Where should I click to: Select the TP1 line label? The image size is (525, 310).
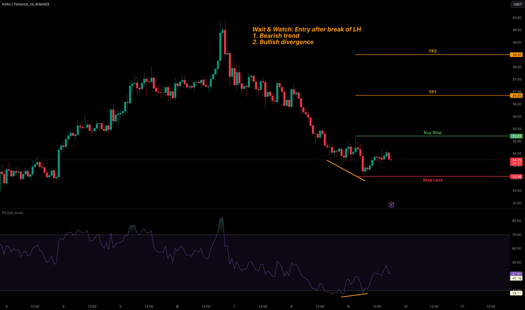pyautogui.click(x=433, y=92)
